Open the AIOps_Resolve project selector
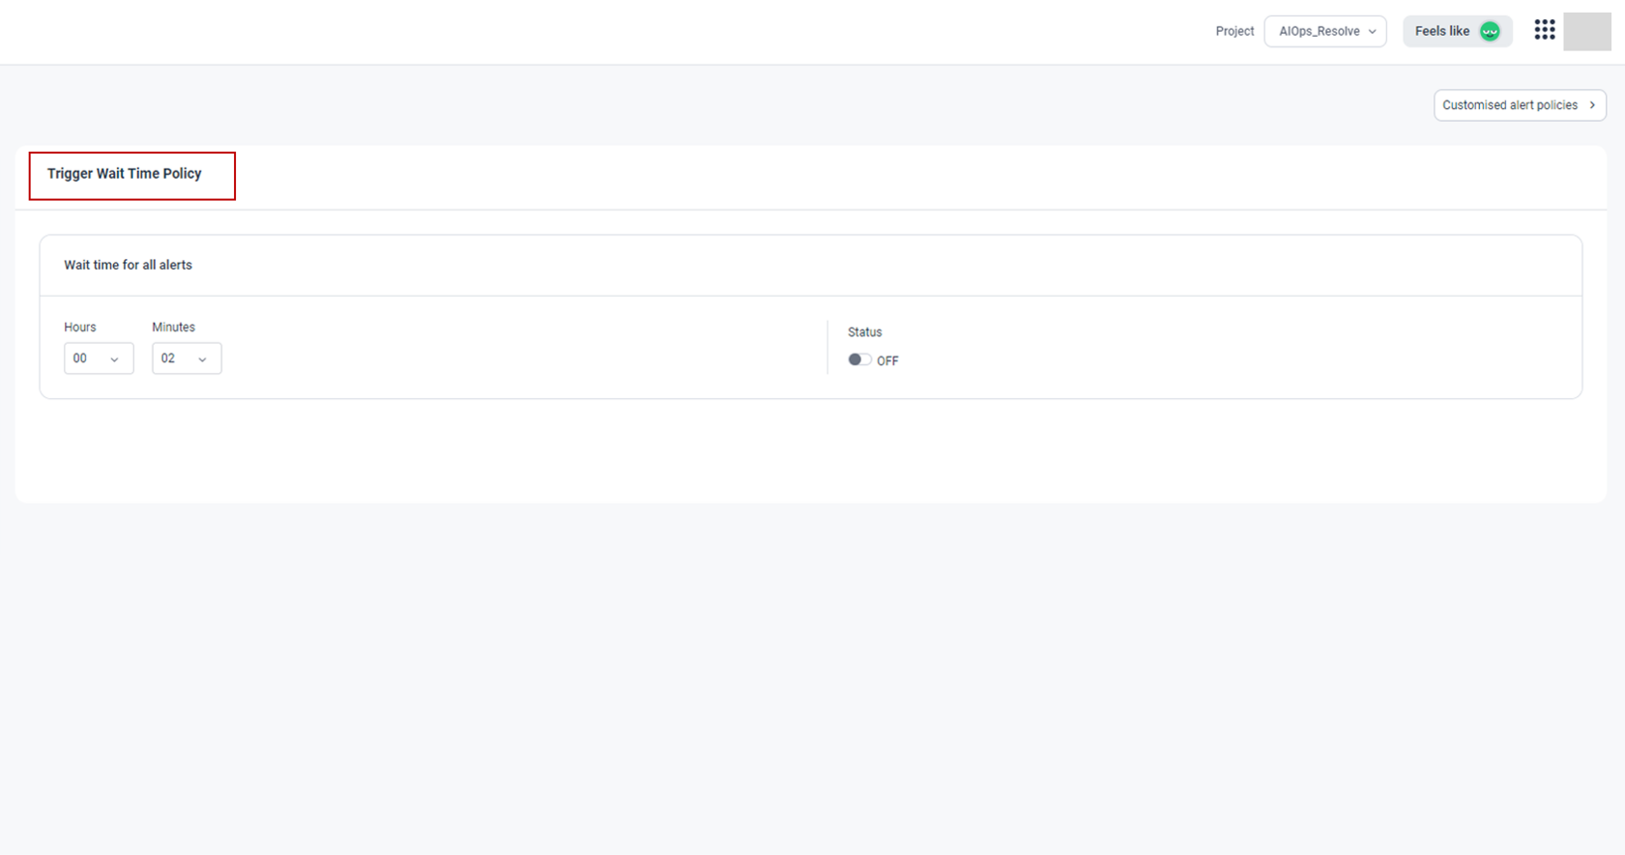This screenshot has height=855, width=1625. 1324,31
